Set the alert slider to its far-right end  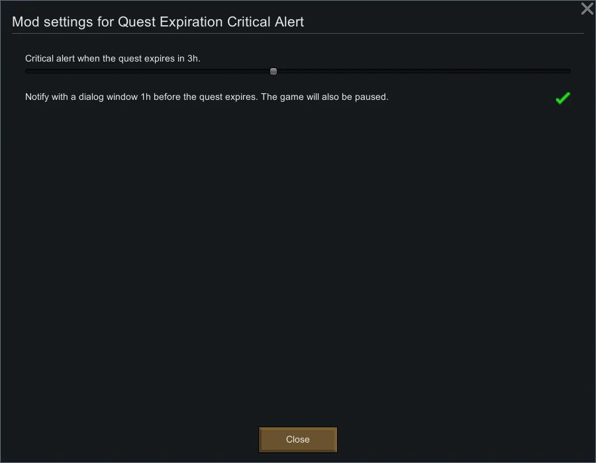(570, 71)
